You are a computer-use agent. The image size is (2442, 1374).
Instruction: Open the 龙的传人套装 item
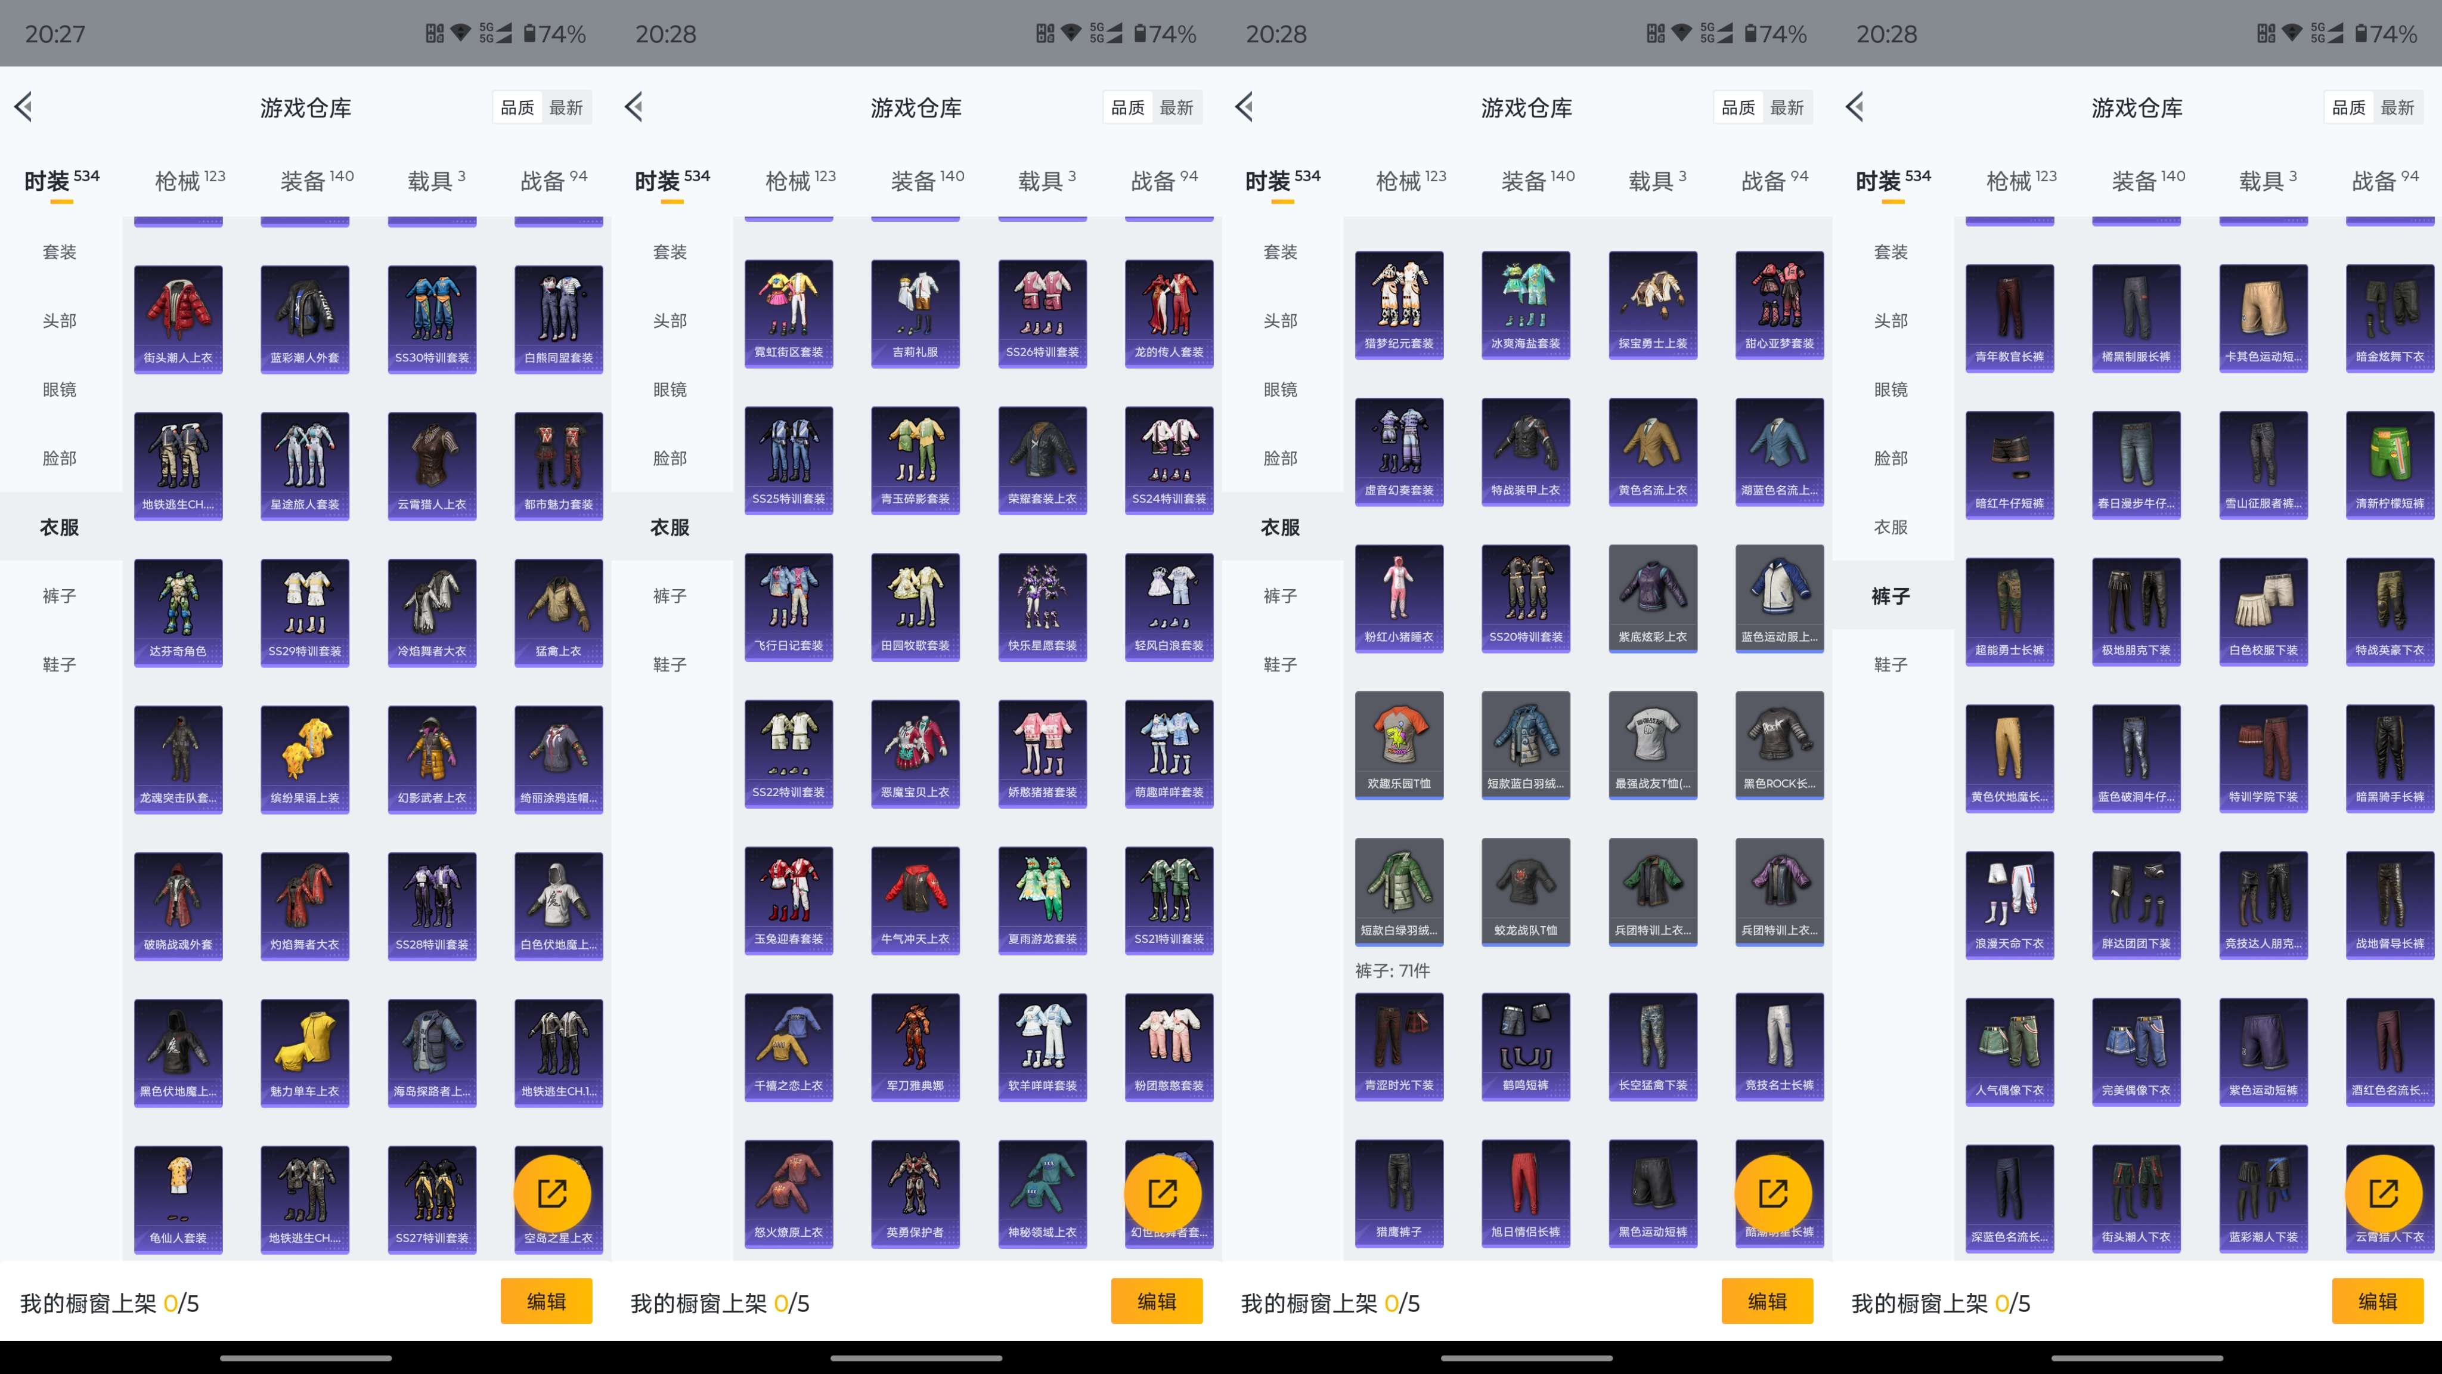coord(1168,313)
